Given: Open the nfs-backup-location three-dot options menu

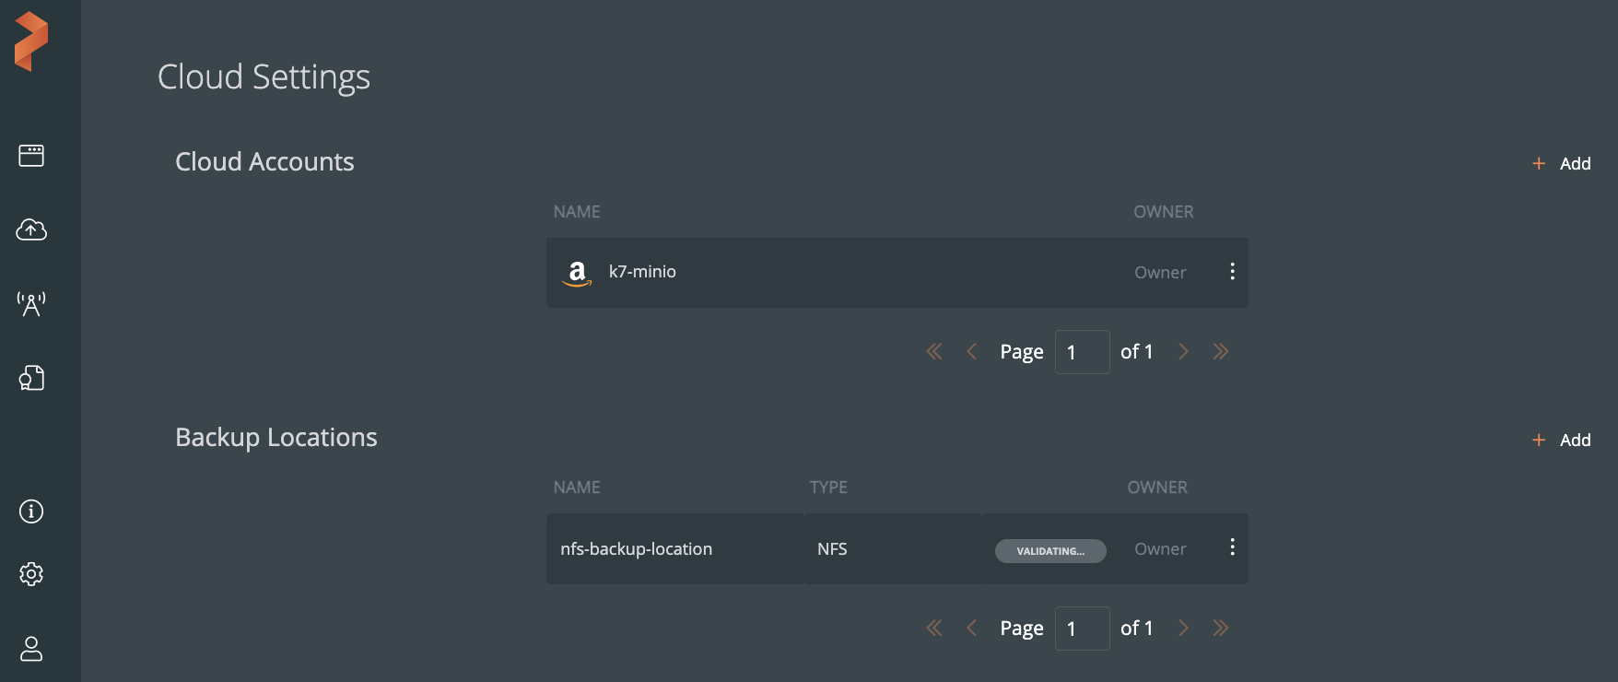Looking at the screenshot, I should [1232, 547].
